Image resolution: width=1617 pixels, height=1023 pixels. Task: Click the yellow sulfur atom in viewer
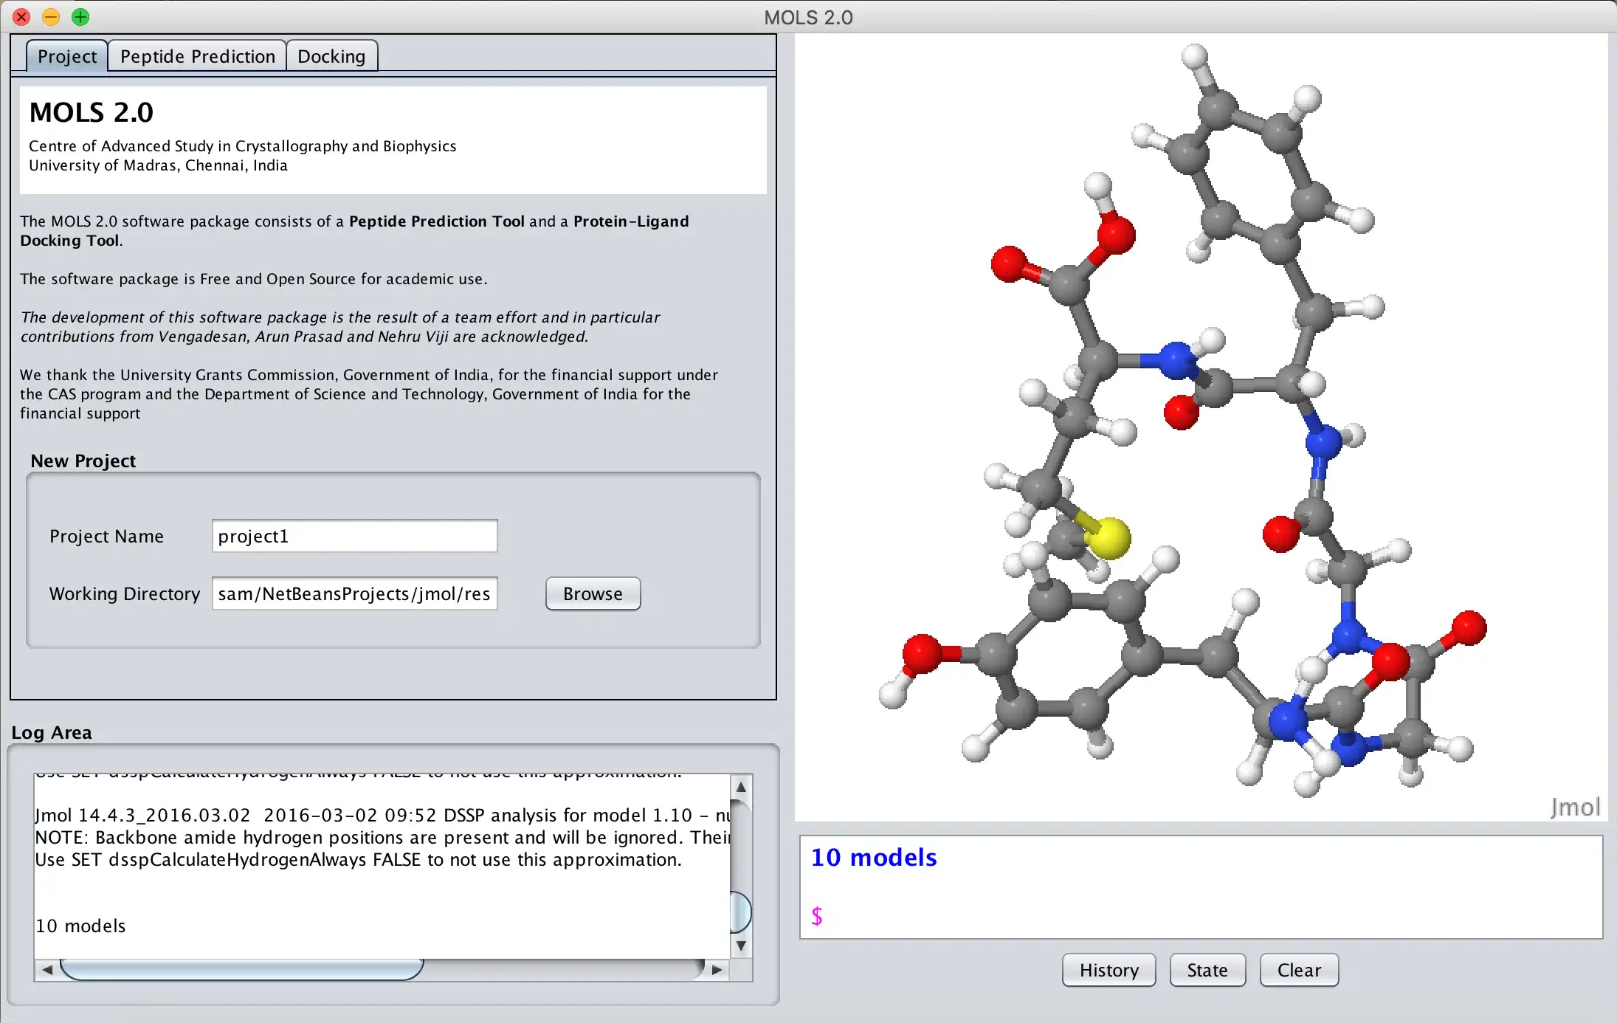click(x=1108, y=537)
